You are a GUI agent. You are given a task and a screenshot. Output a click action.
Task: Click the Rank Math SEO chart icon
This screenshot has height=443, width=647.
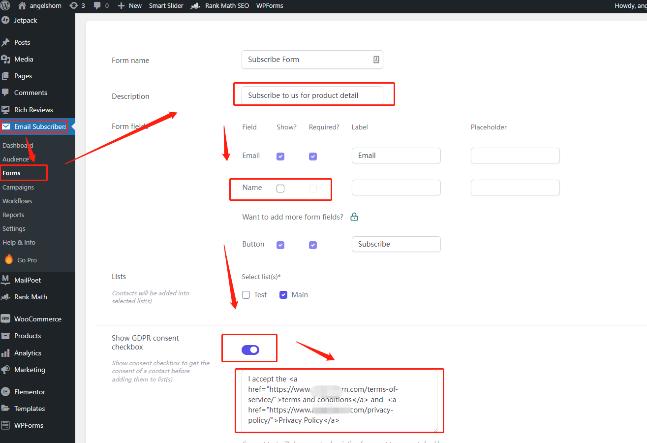pos(195,6)
